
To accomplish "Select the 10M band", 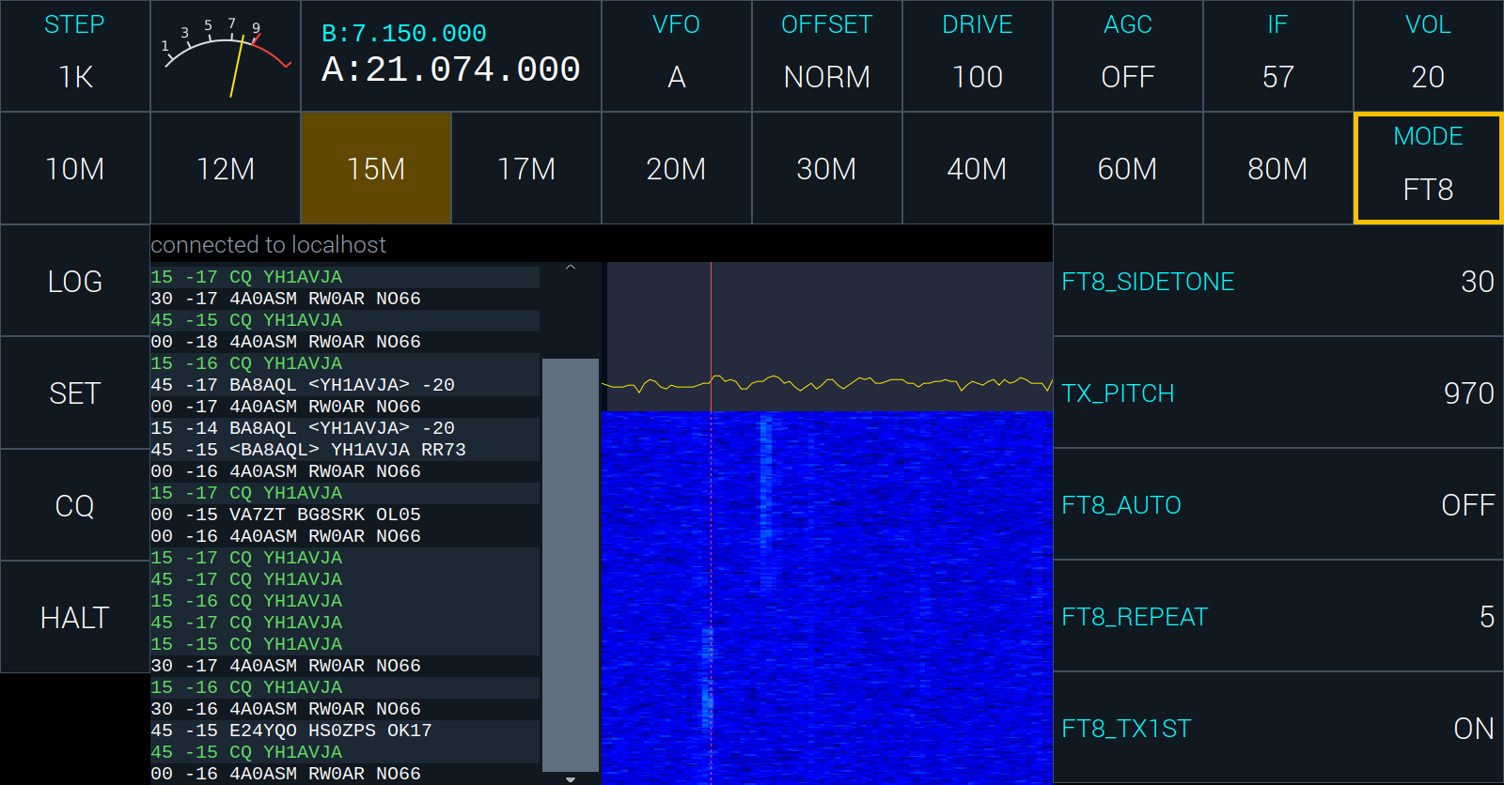I will point(75,168).
